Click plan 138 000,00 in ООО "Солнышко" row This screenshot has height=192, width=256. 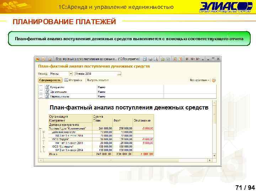point(106,146)
